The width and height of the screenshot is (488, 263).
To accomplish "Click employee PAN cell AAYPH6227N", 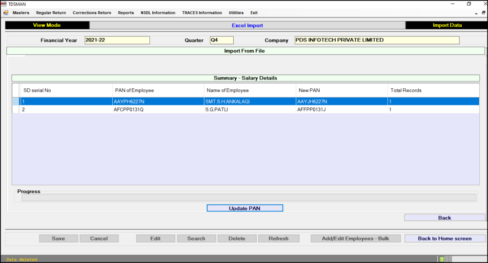I will click(x=158, y=101).
